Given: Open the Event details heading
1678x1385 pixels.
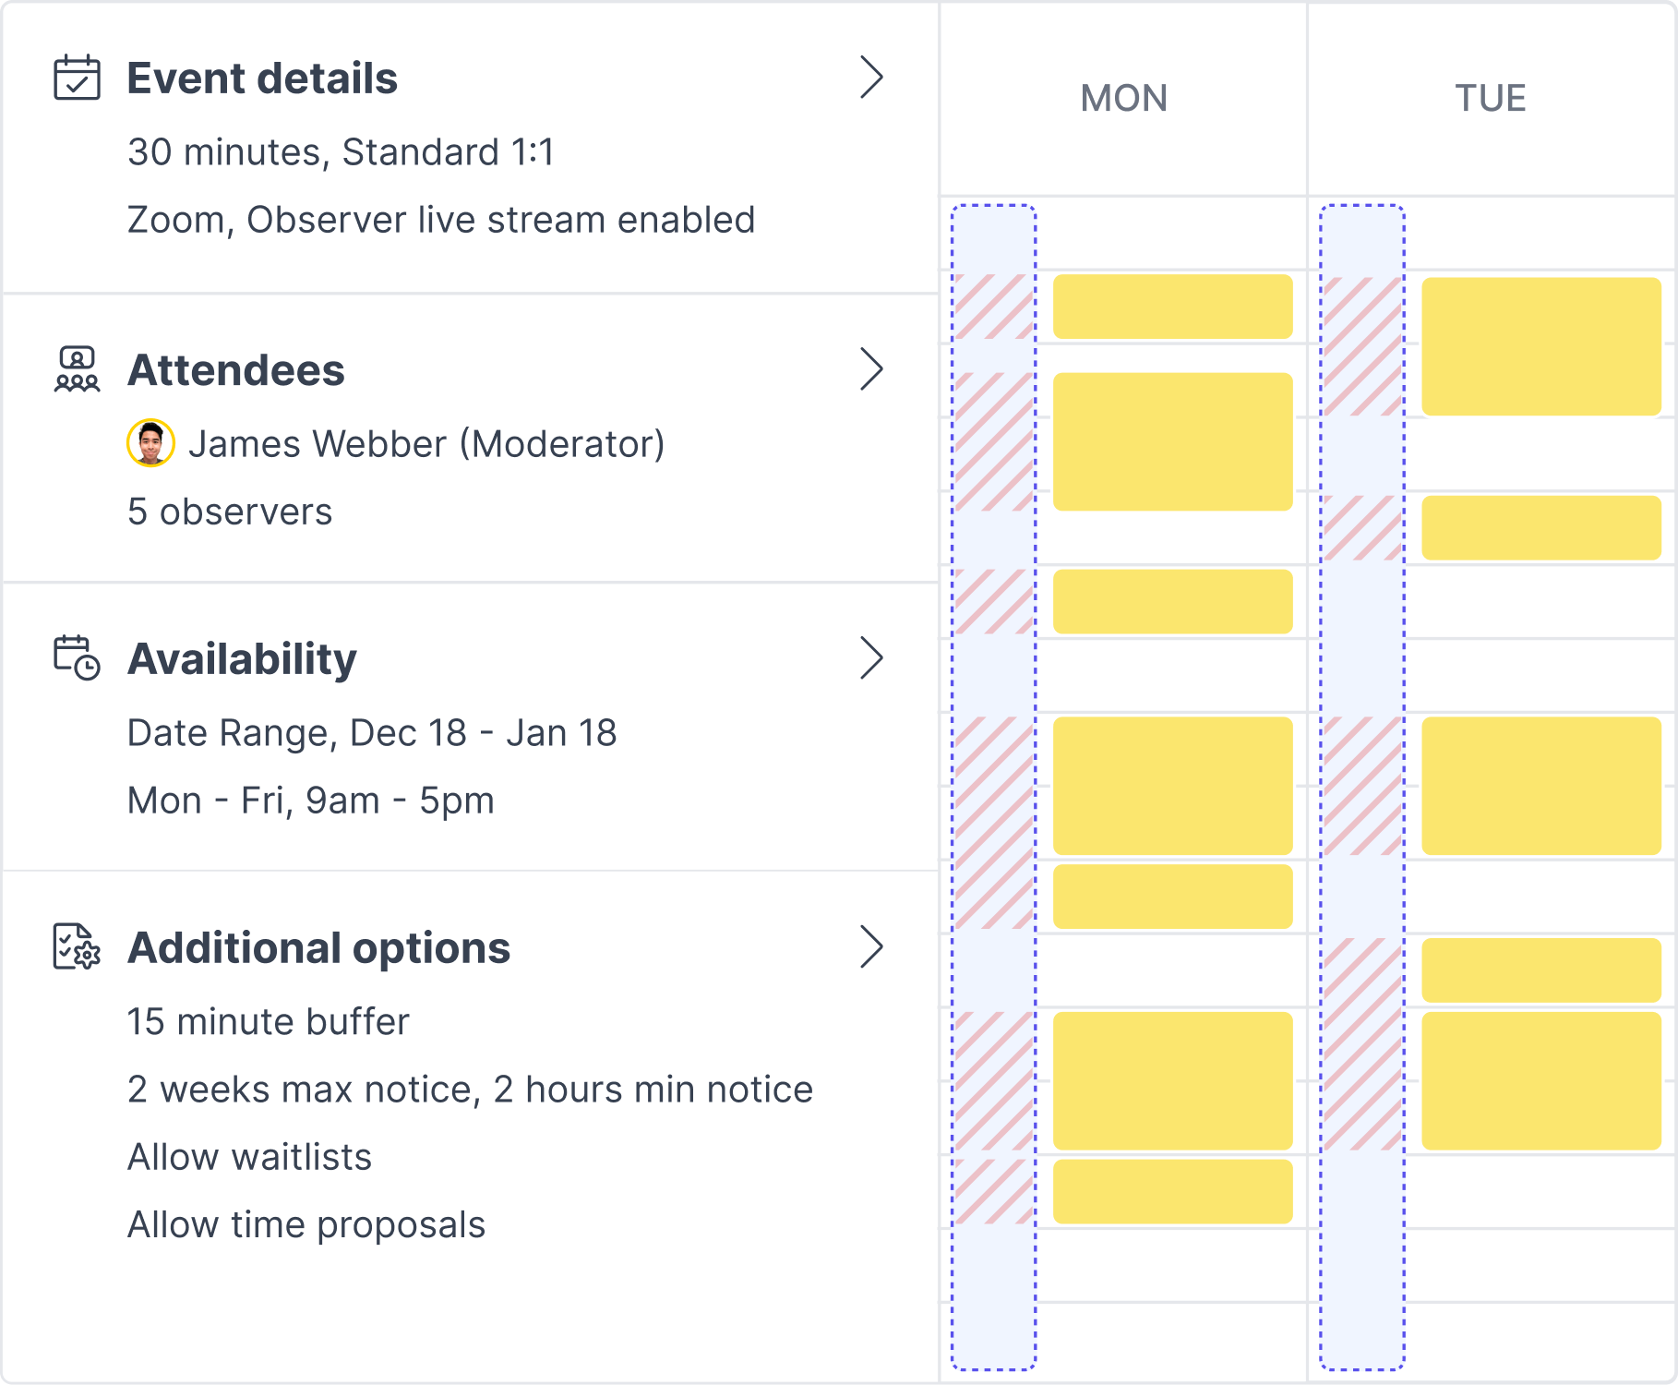Looking at the screenshot, I should point(262,78).
